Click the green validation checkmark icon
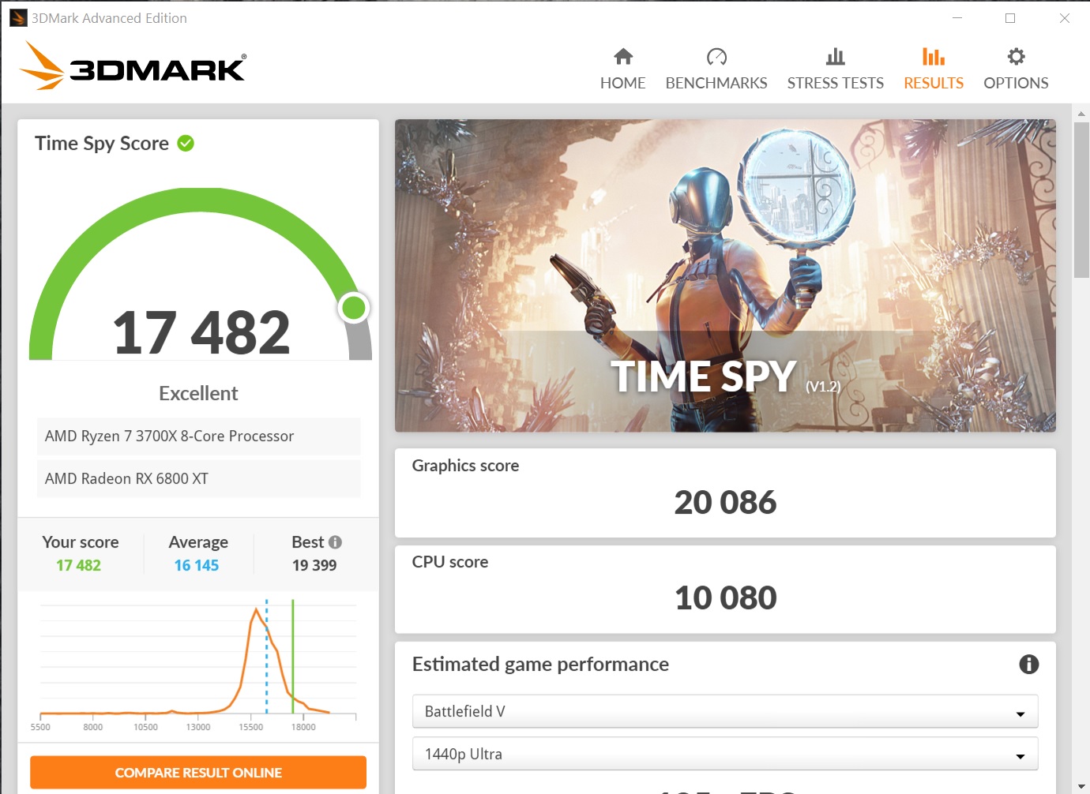 (186, 143)
